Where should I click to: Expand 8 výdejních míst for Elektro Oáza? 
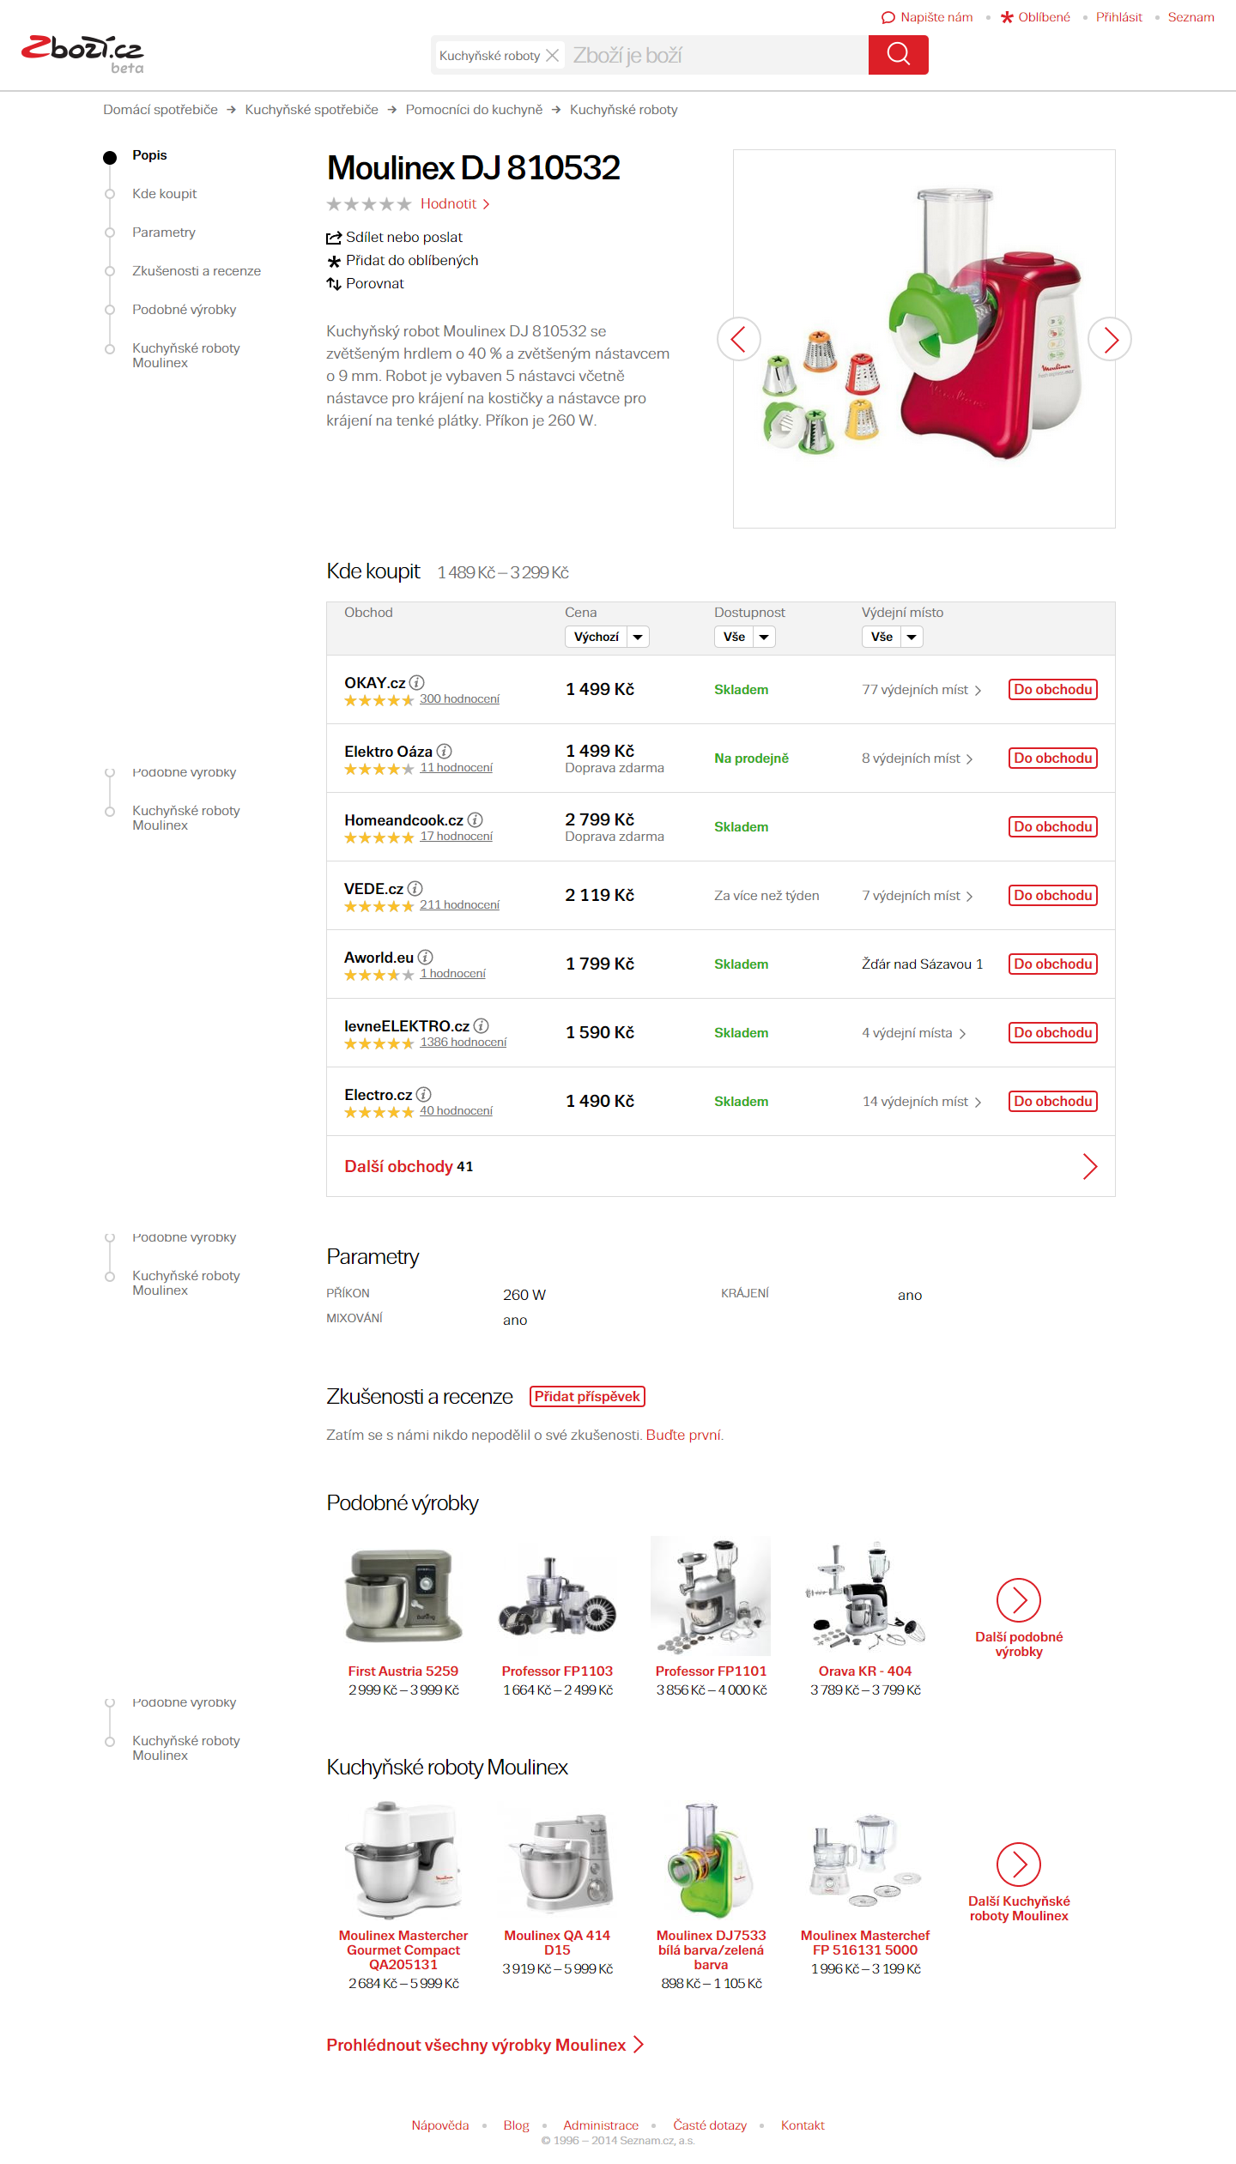[x=917, y=759]
